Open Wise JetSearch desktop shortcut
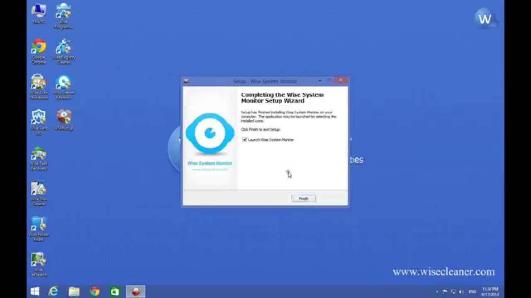Viewport: 531px width, 298px height. [39, 264]
